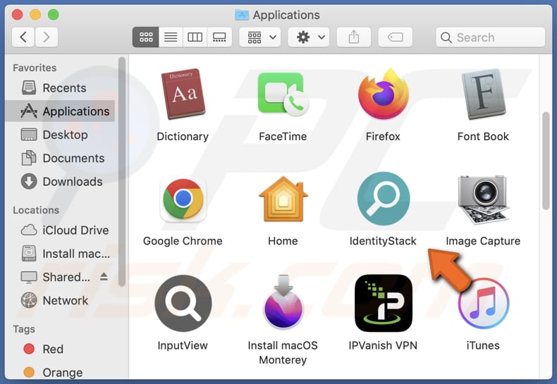Open the IPVanish VPN application

(x=383, y=304)
